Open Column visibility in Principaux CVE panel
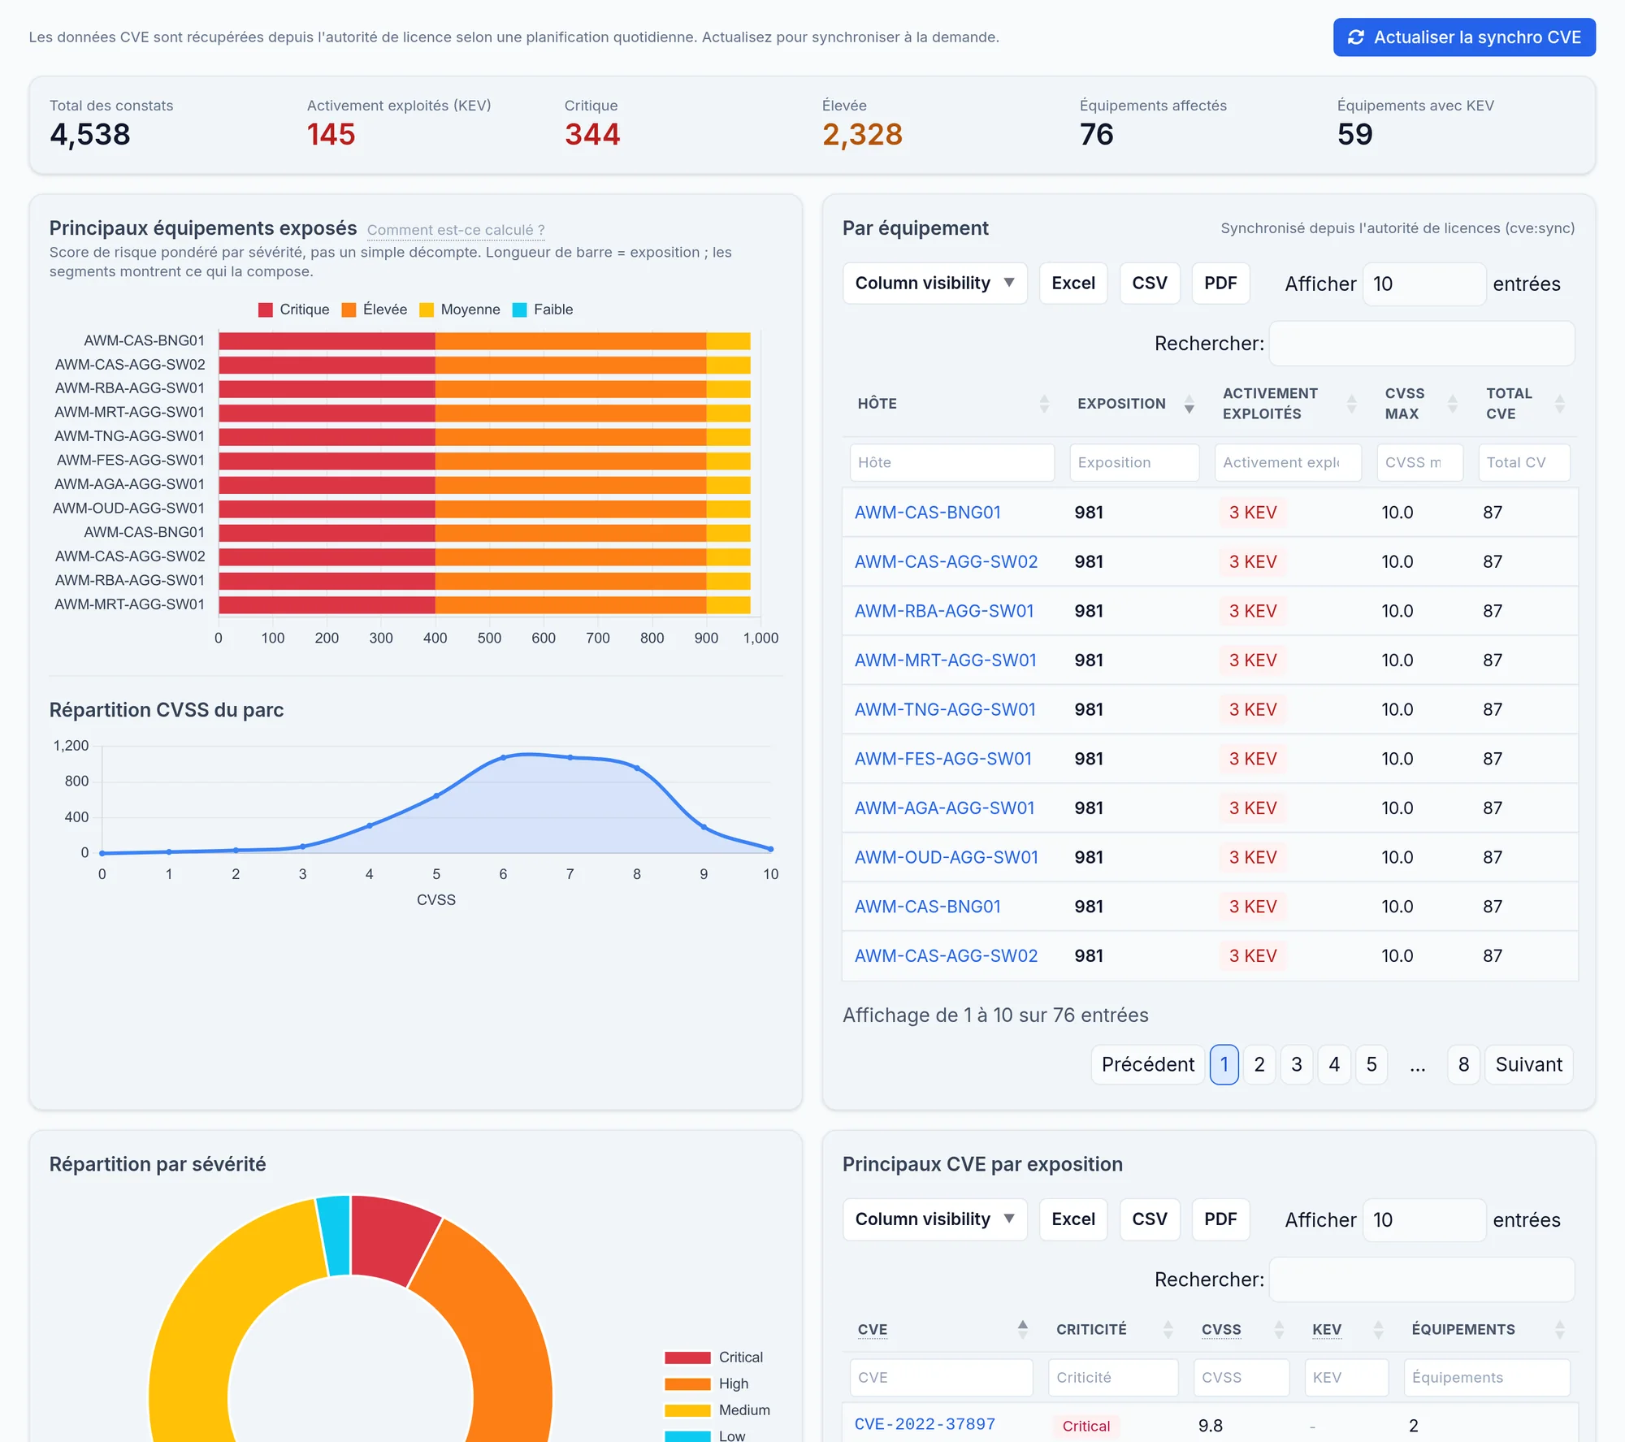This screenshot has width=1625, height=1442. pos(935,1219)
